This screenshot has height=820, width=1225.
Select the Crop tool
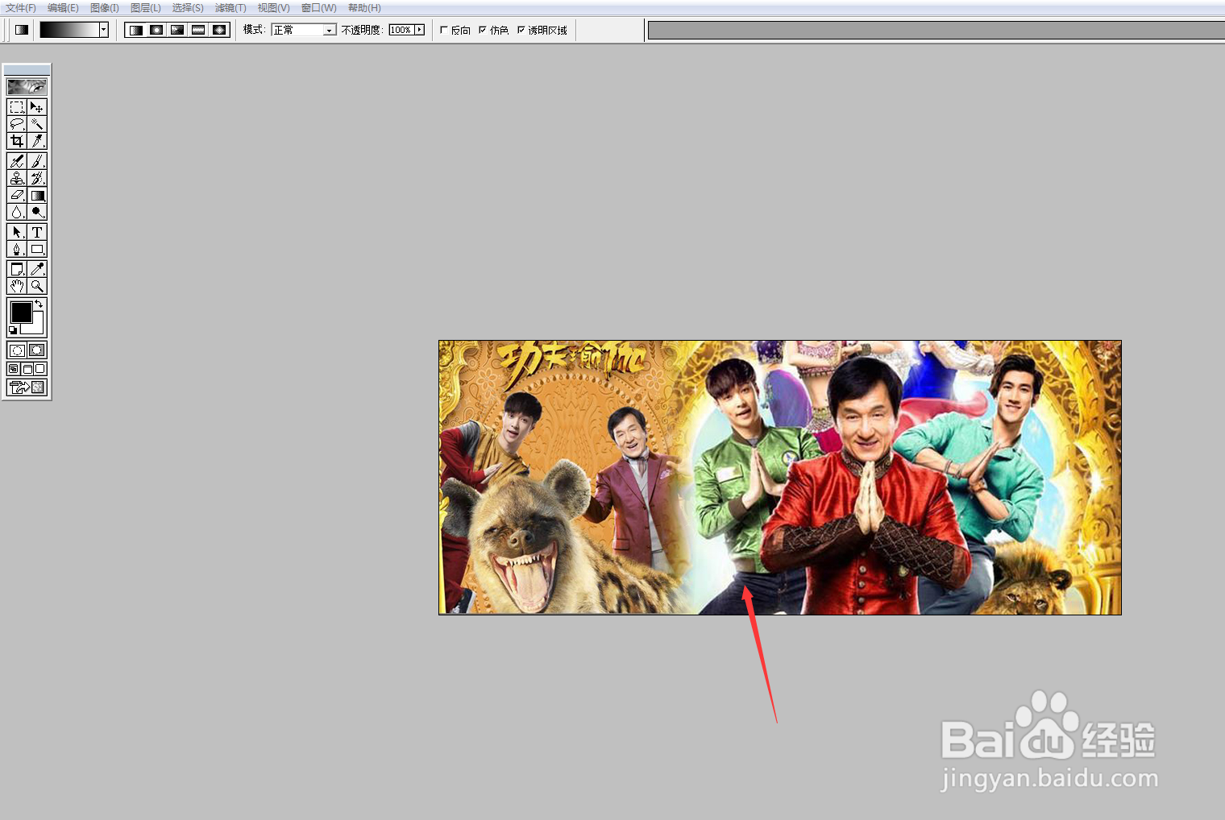(16, 141)
